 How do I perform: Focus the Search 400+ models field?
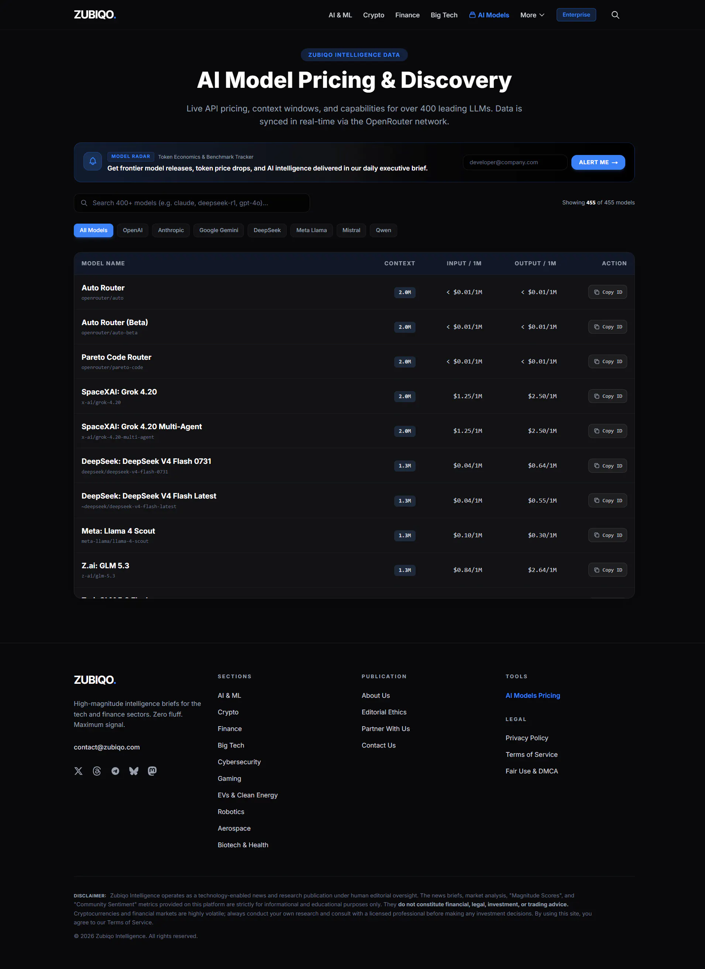pos(192,203)
